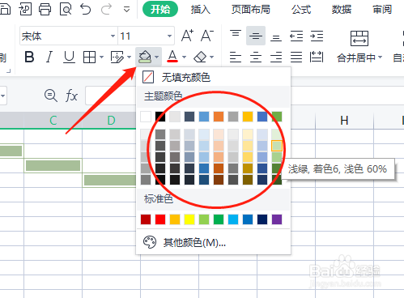Viewport: 404px width, 298px height.
Task: Click the green filled cell in column C
Action: (x=53, y=165)
